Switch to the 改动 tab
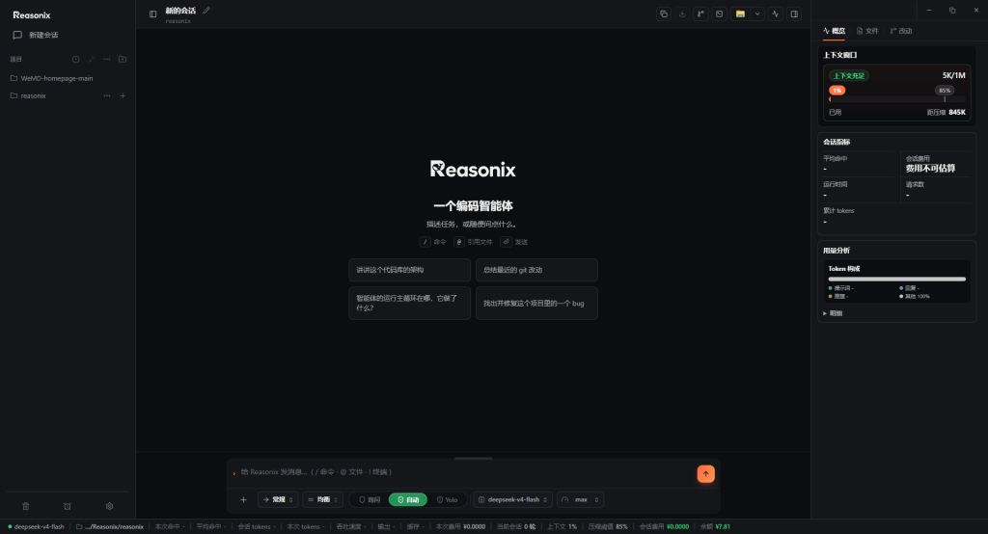 [x=901, y=31]
